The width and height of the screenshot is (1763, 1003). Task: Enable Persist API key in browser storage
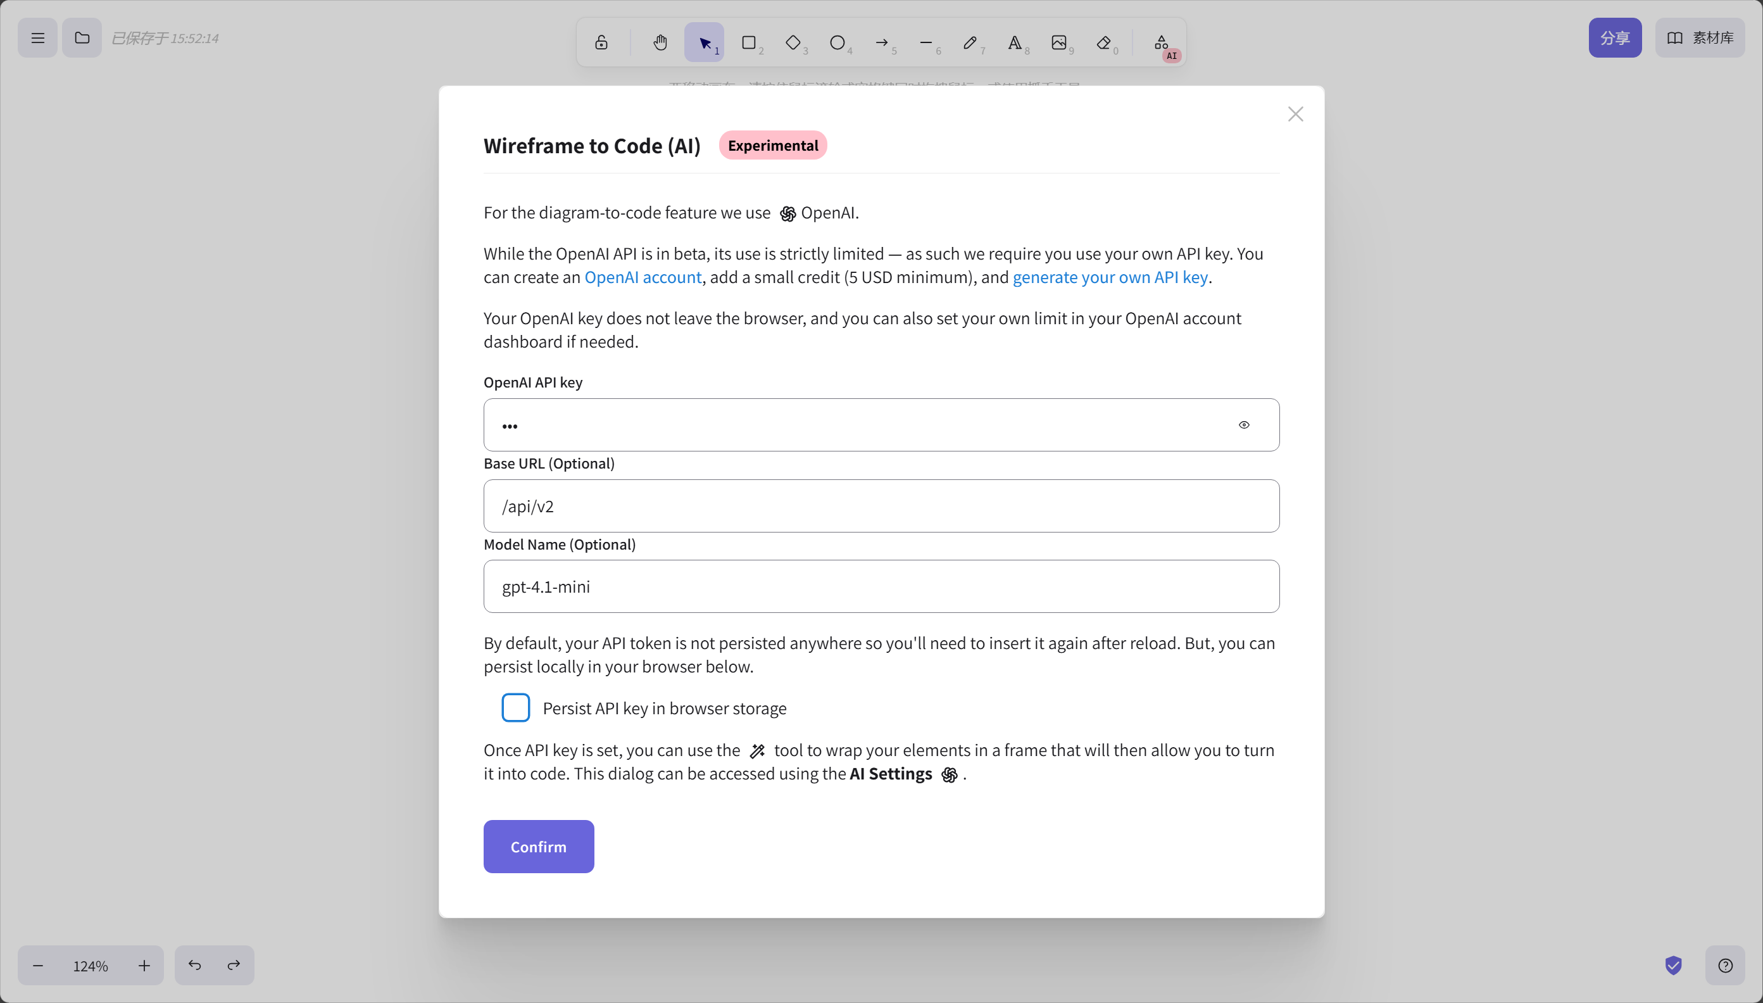(x=516, y=708)
